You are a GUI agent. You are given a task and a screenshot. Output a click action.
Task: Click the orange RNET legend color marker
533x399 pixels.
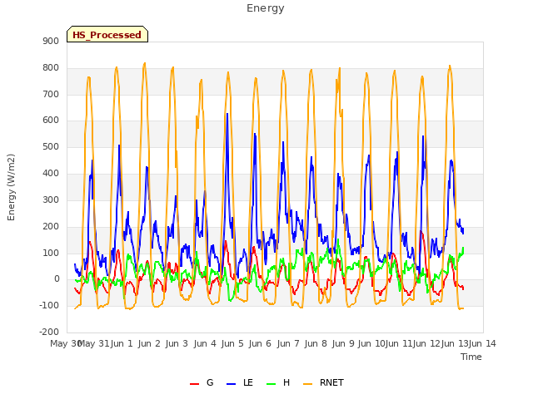point(307,384)
